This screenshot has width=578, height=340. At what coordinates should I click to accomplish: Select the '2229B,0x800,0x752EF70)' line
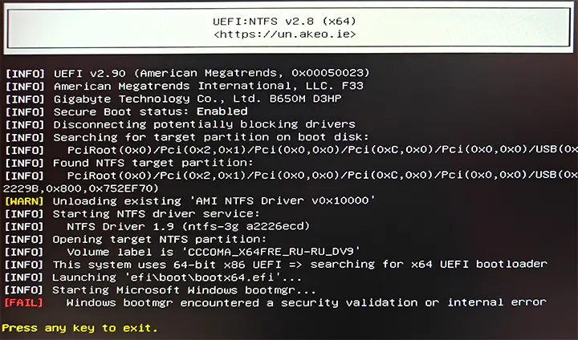pos(81,188)
